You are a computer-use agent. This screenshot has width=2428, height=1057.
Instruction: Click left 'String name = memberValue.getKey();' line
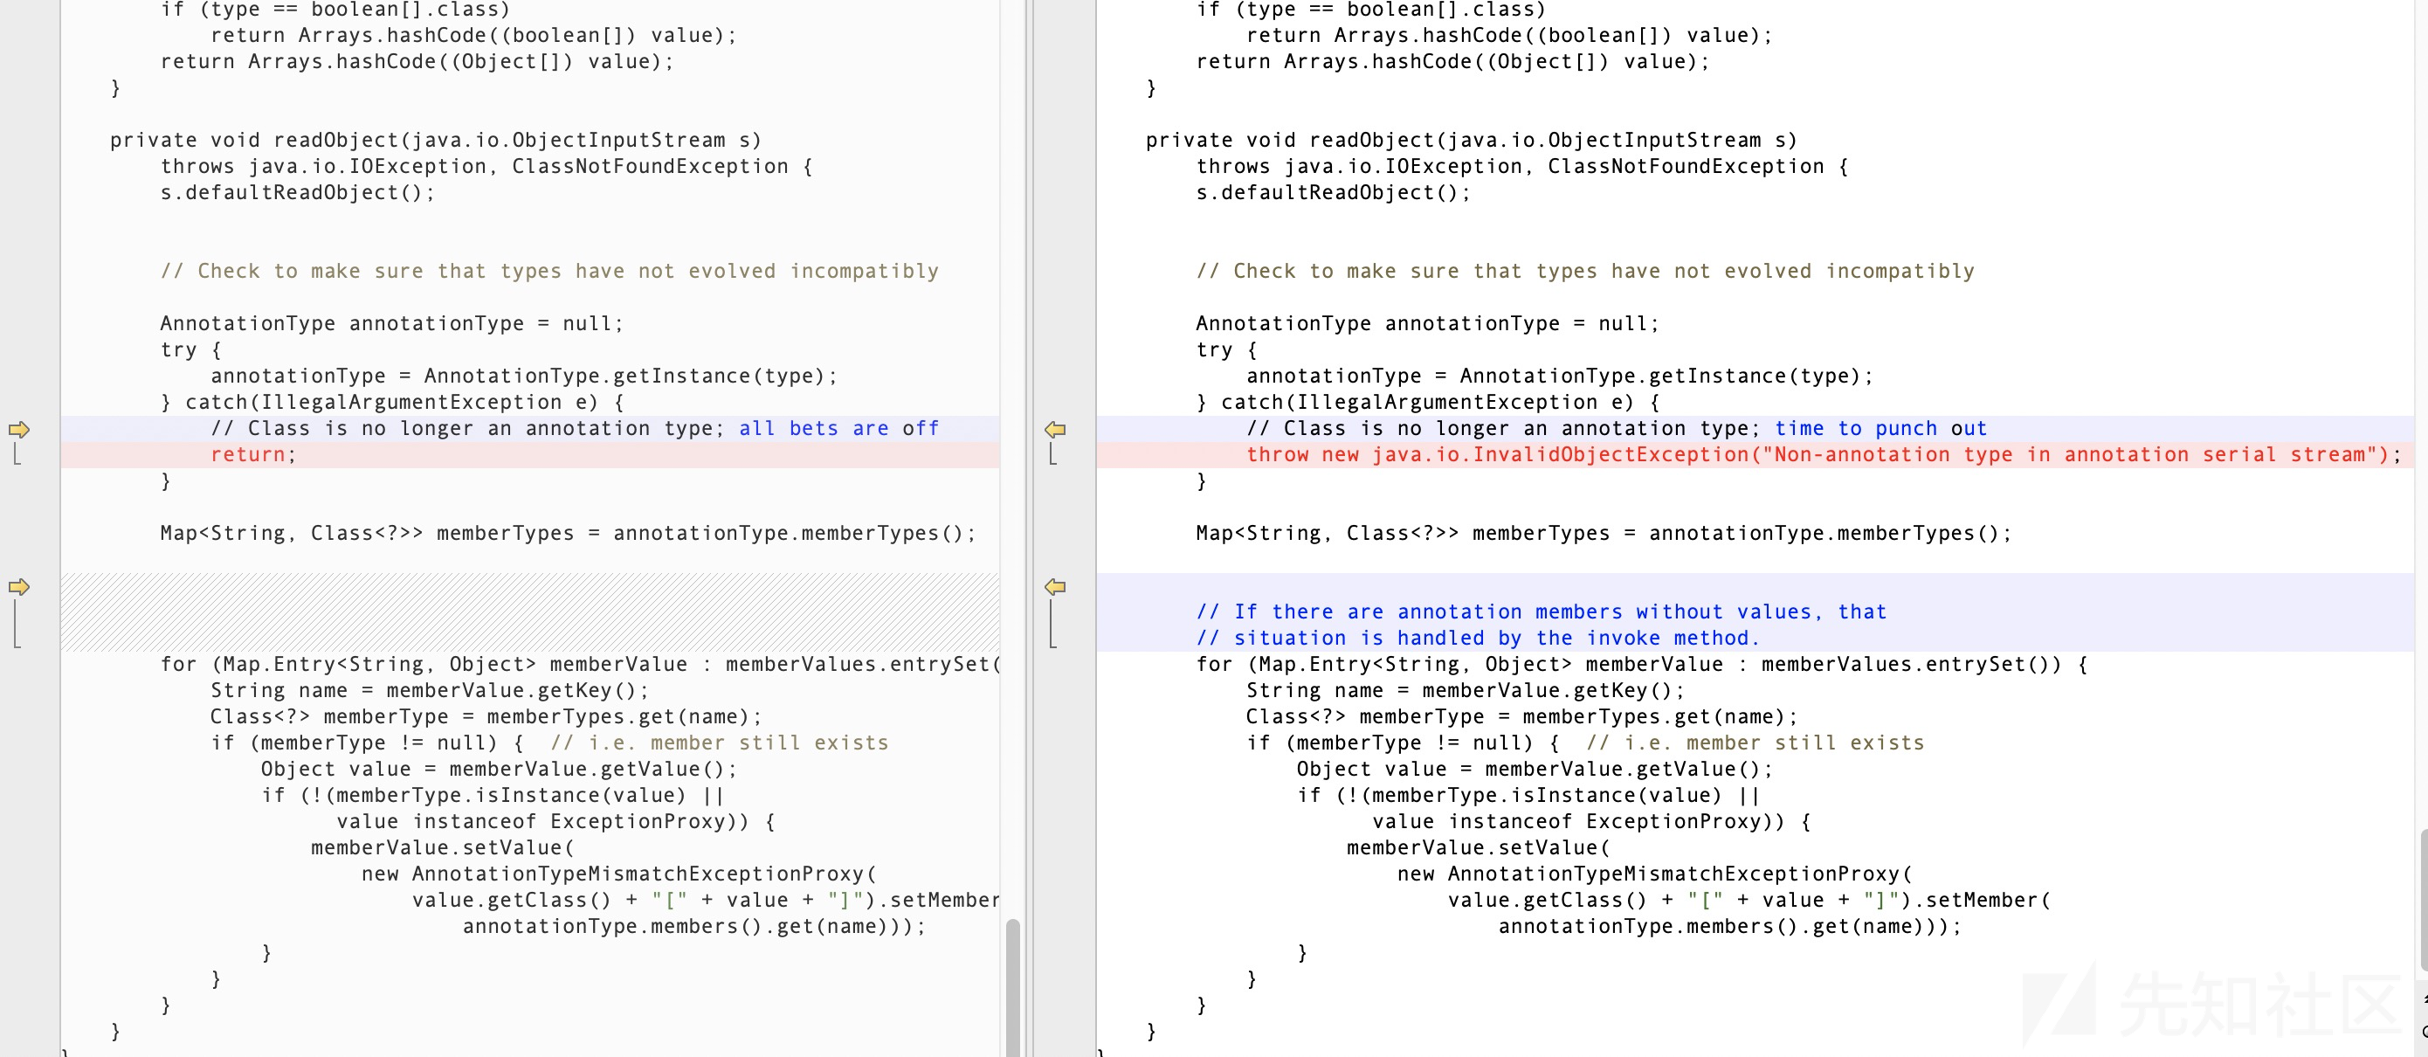[x=430, y=691]
